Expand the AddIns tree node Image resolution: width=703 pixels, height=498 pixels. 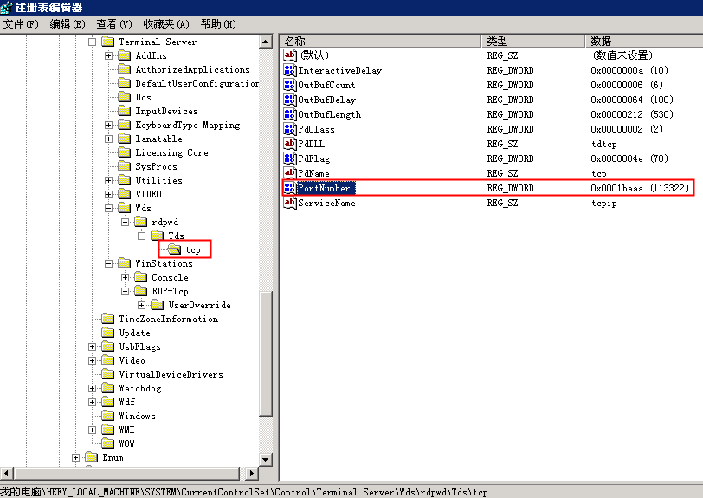pyautogui.click(x=109, y=55)
